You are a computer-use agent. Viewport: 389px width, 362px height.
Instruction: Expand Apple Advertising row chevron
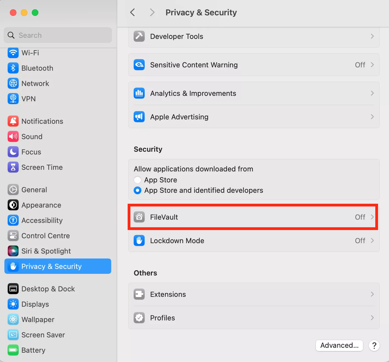(372, 117)
